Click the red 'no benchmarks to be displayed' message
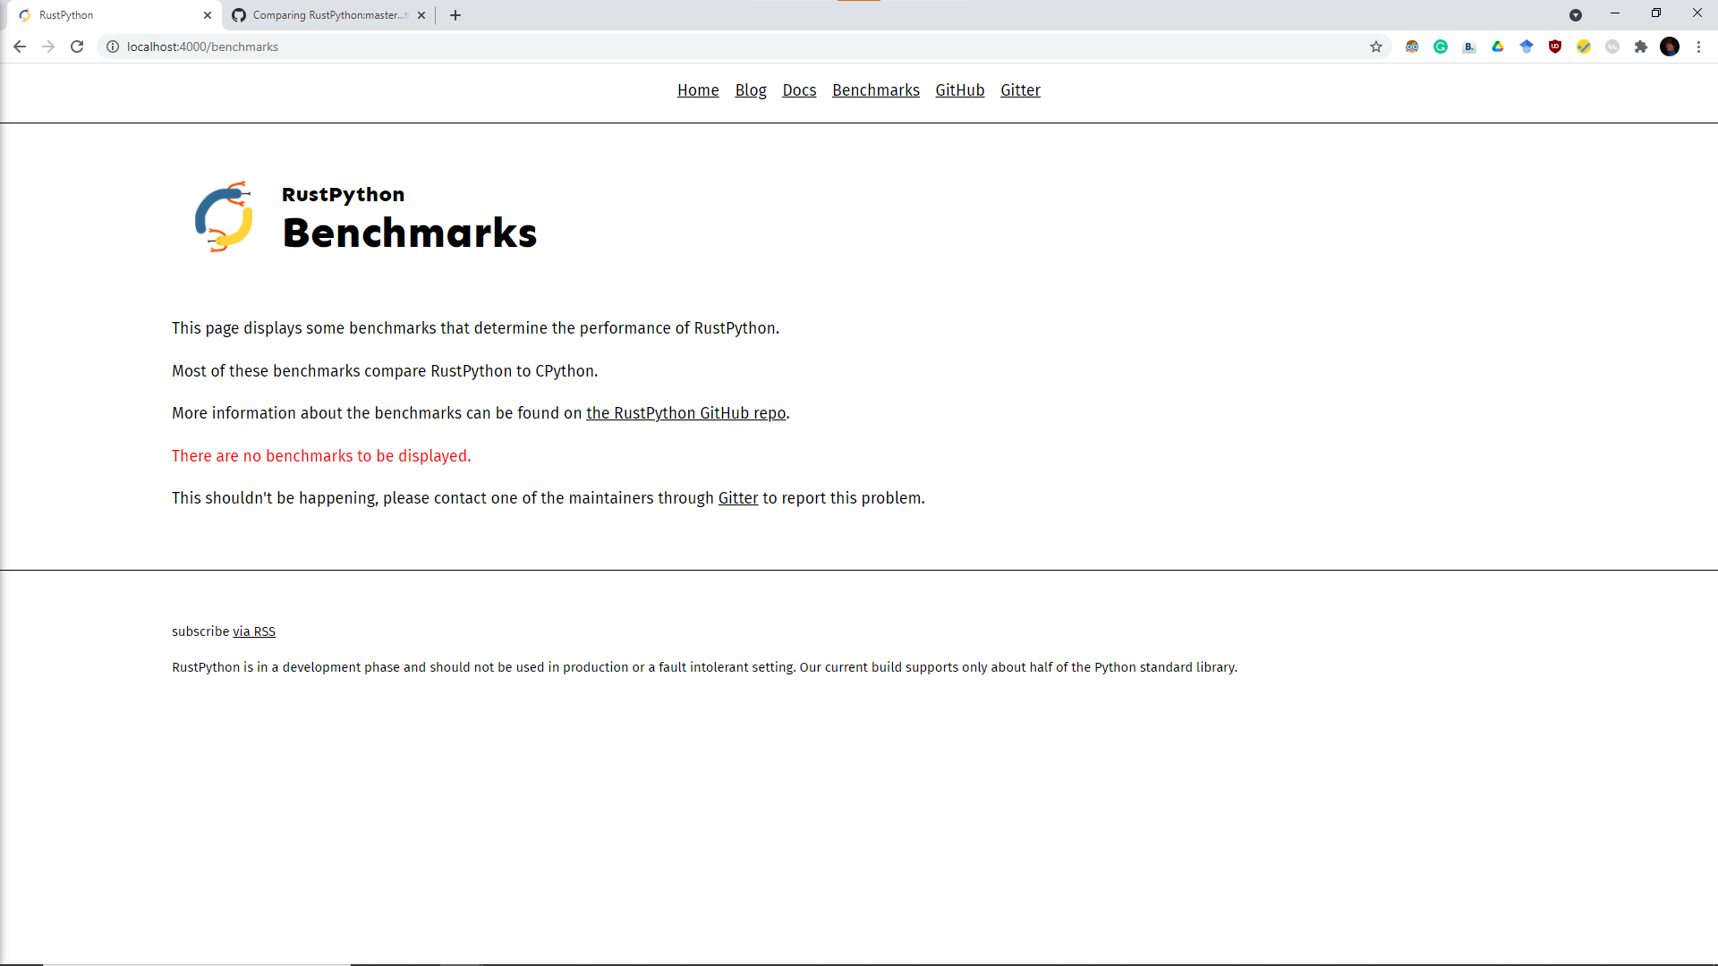This screenshot has height=966, width=1718. (321, 456)
